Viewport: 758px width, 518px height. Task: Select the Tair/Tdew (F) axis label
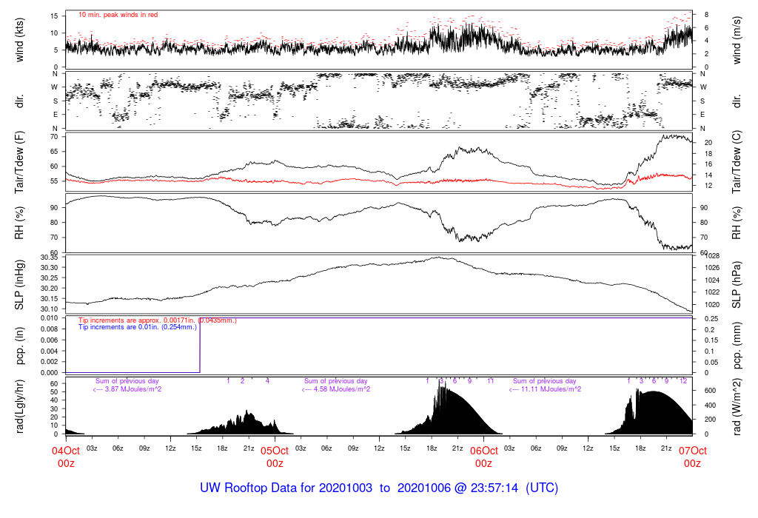[20, 163]
